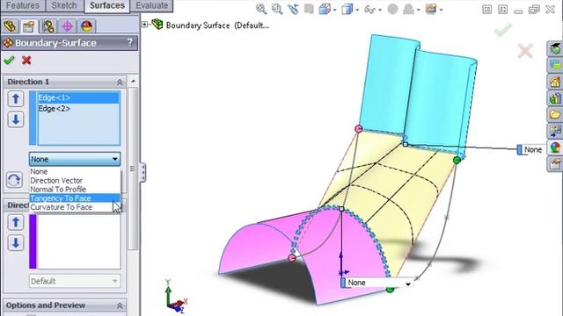Open the PropertyManager tab icon
563x316 pixels.
pos(29,26)
